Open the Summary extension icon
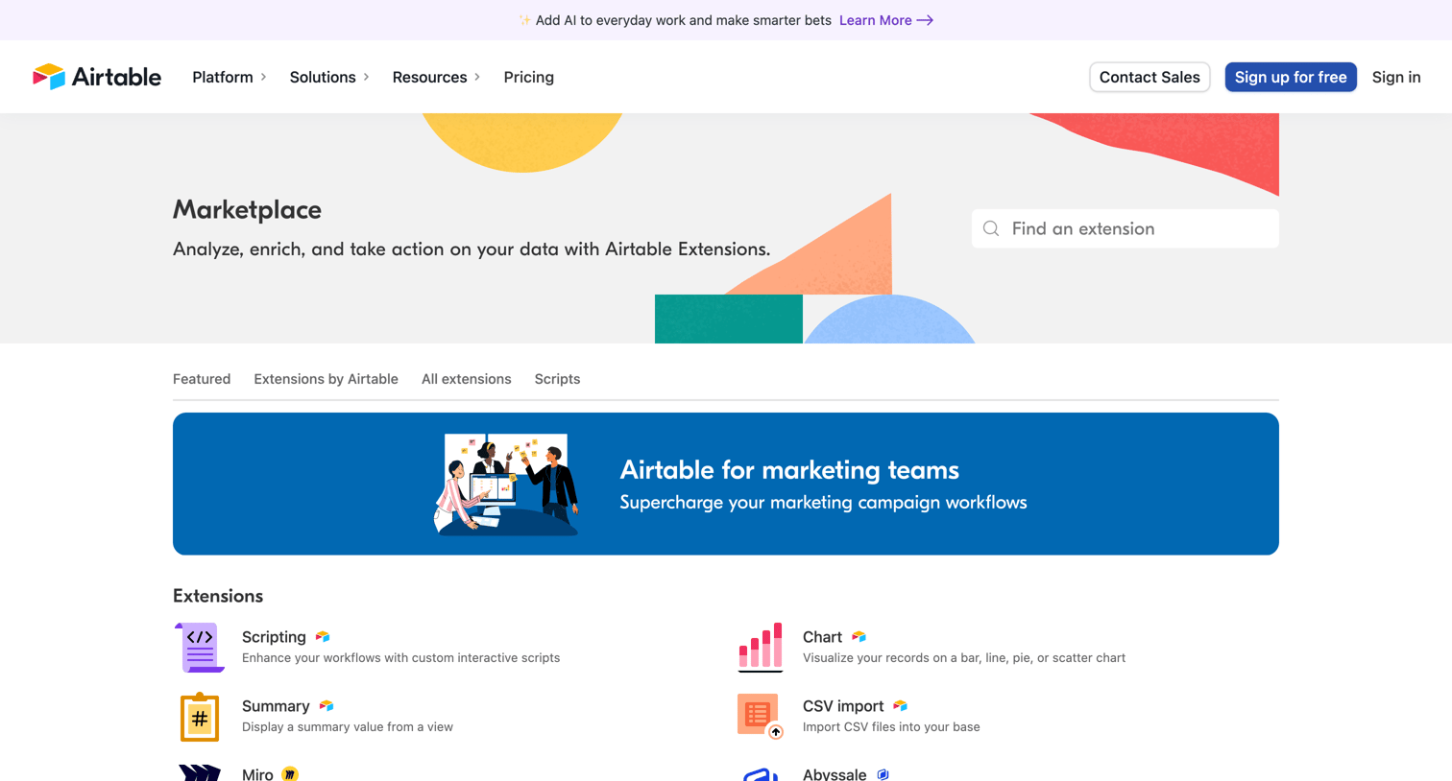 [200, 717]
